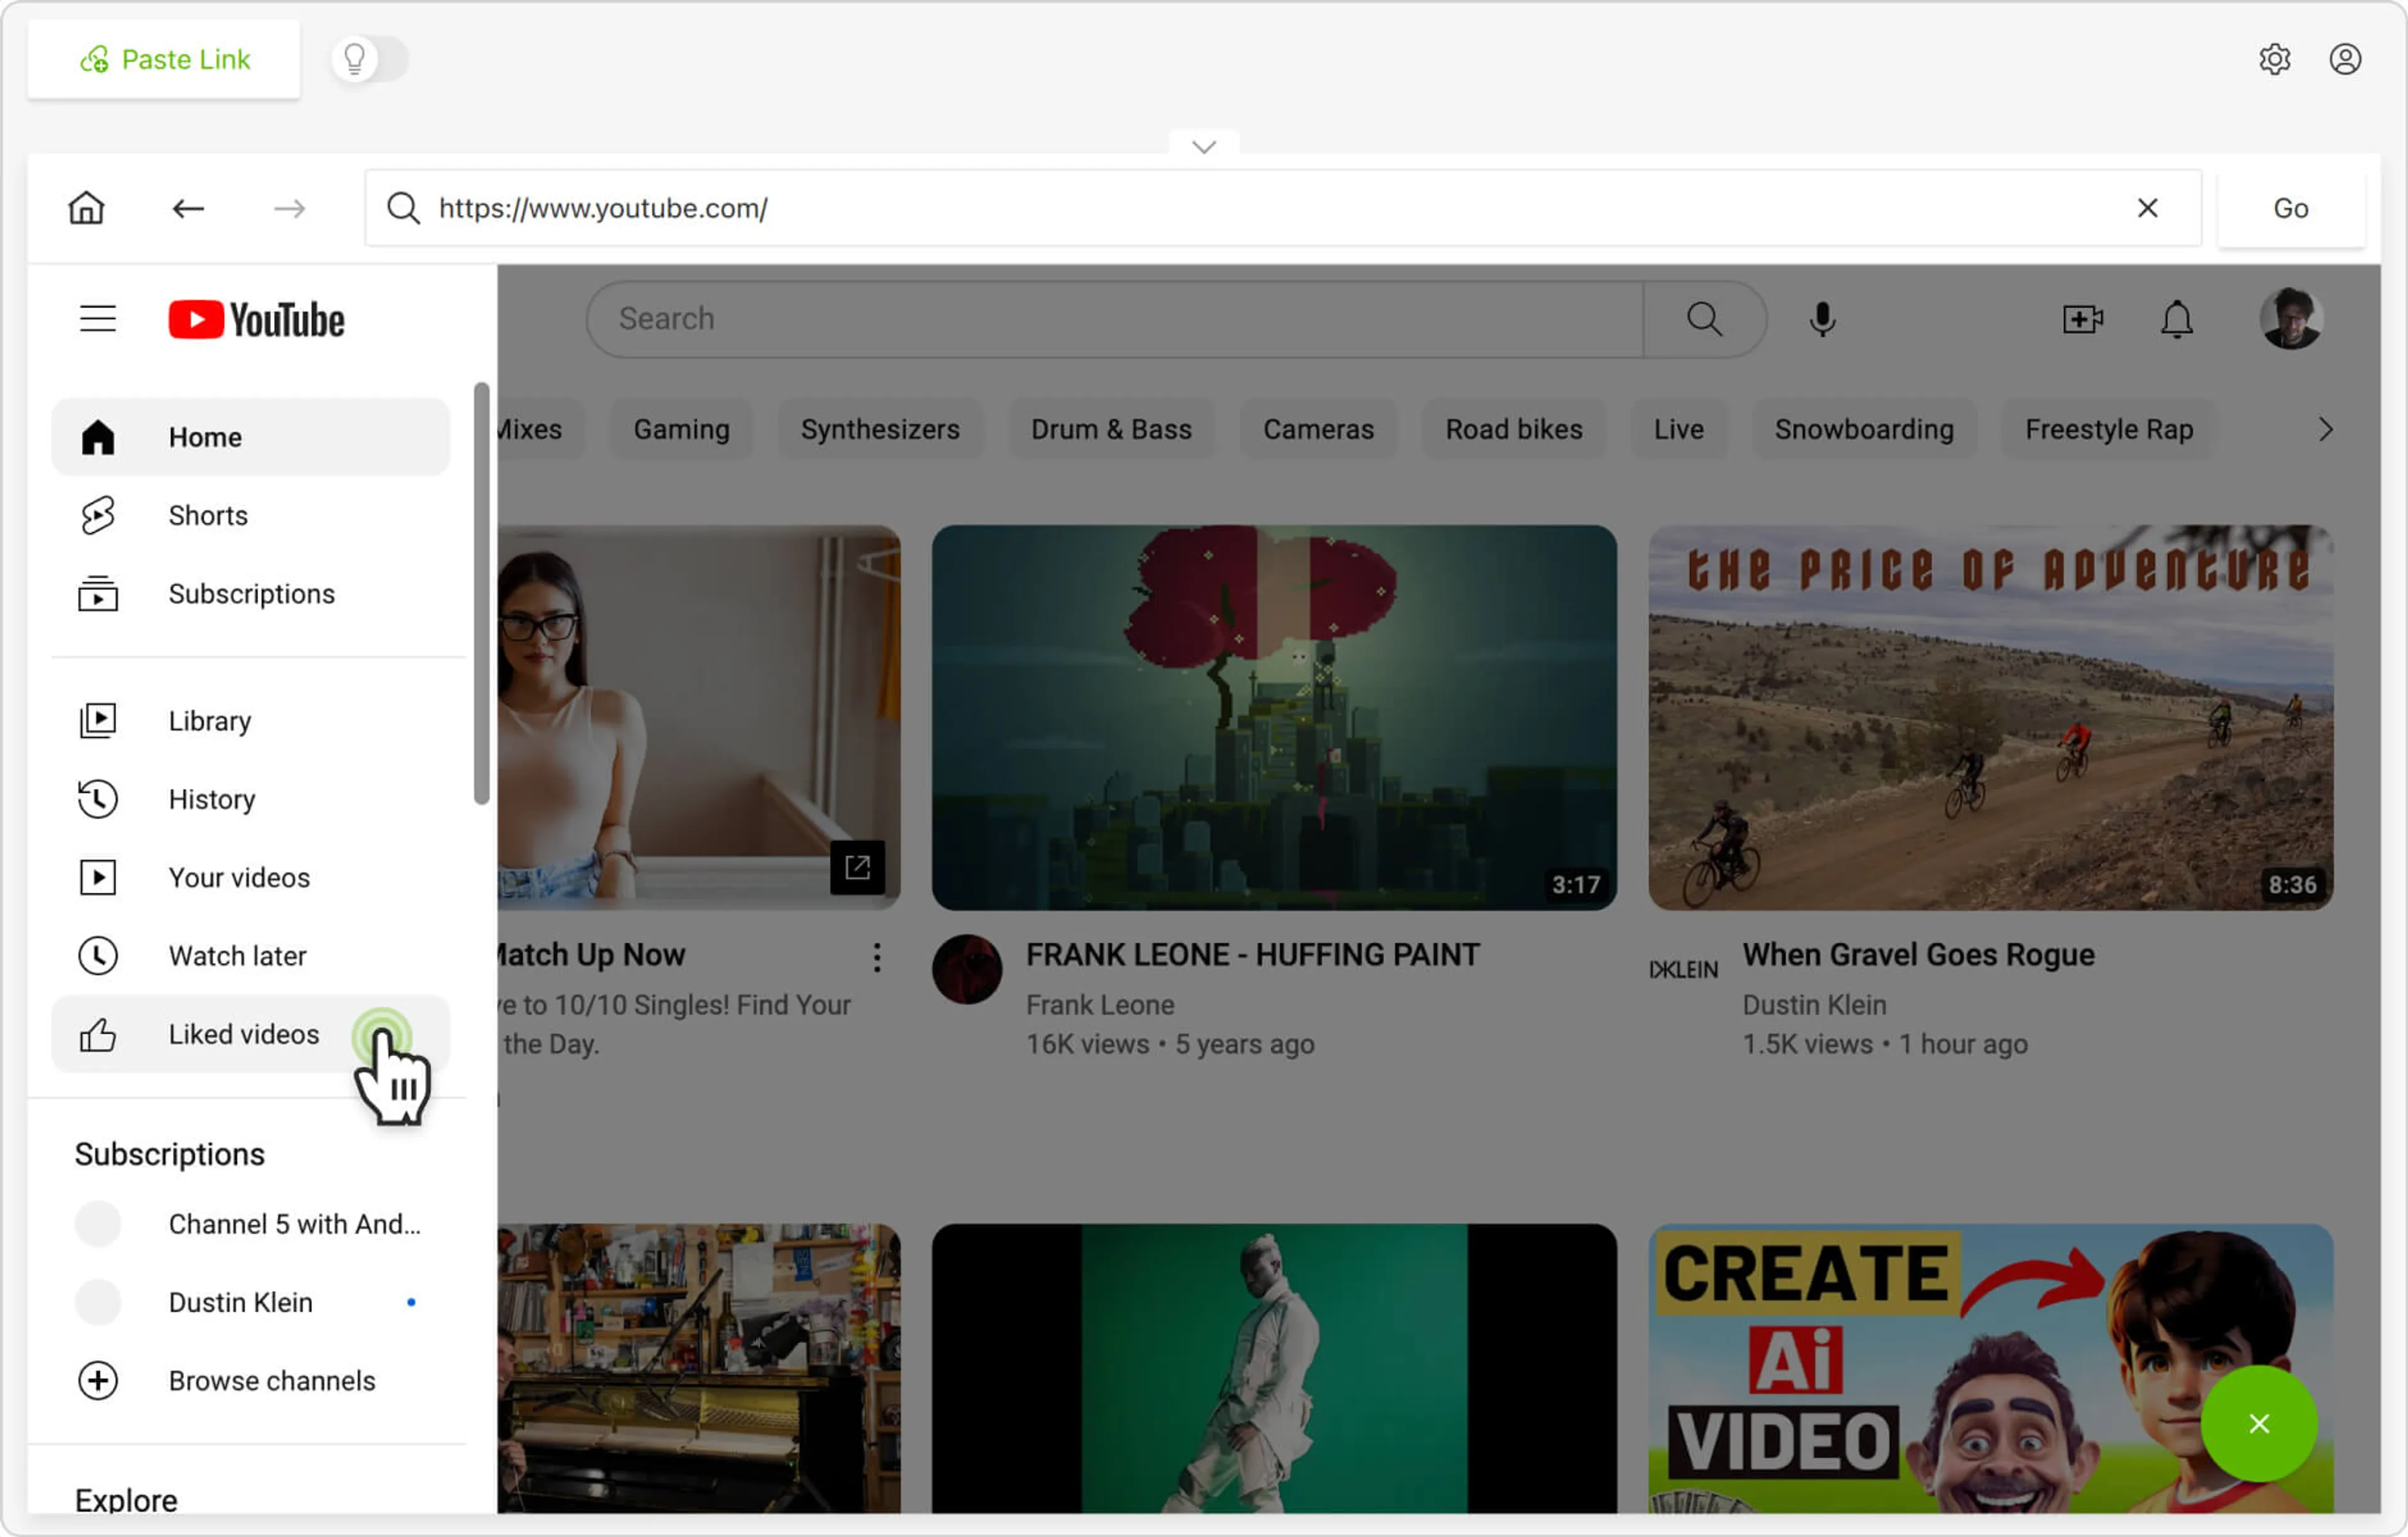Screen dimensions: 2408x1537
Task: Select the Synthesizers category chip
Action: pyautogui.click(x=879, y=429)
